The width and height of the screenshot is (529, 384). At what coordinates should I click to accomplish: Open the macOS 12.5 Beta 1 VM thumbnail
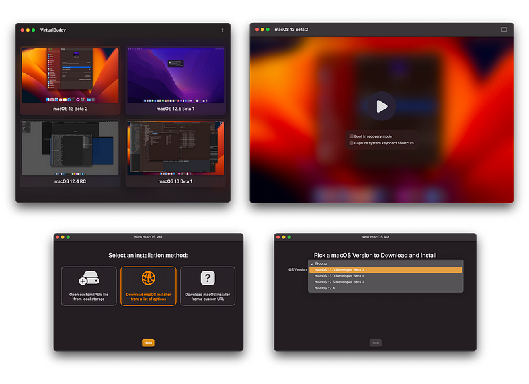(176, 76)
